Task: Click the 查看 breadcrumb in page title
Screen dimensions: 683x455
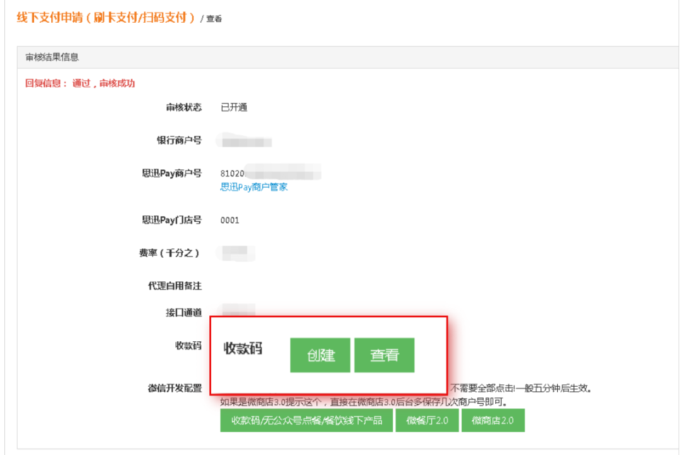Action: coord(212,18)
